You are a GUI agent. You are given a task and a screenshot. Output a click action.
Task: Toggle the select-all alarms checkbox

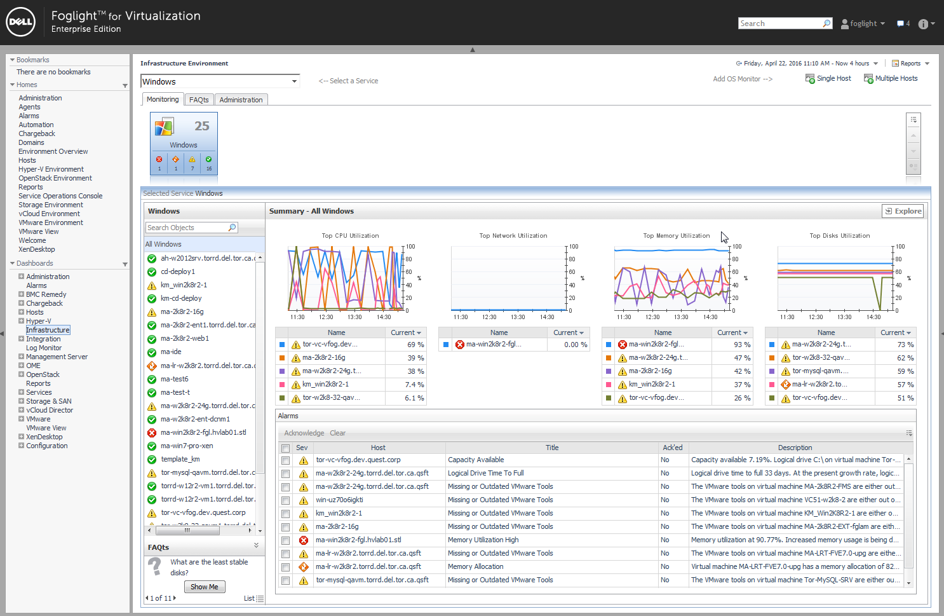click(x=286, y=448)
